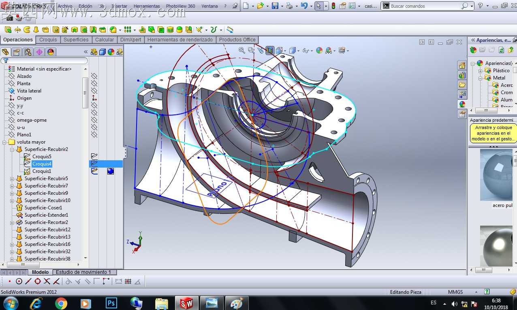The width and height of the screenshot is (517, 310).
Task: Click the Geometría de referencia icon
Action: [199, 30]
